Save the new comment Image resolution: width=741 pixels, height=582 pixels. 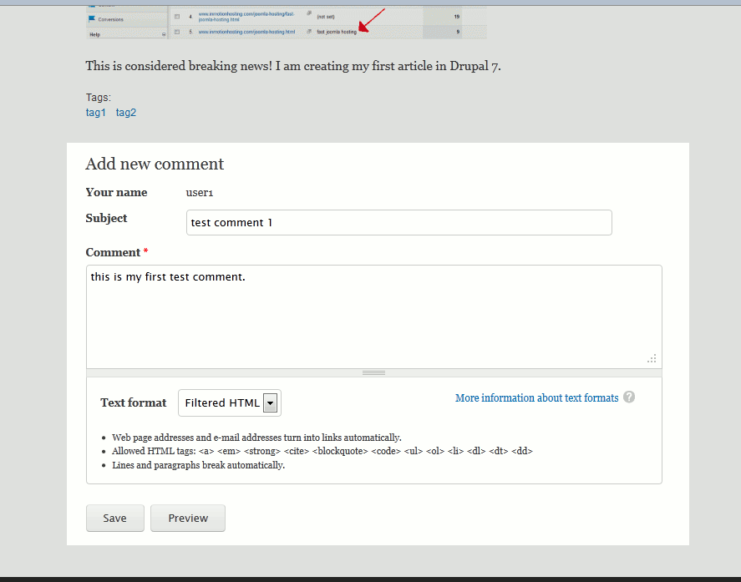pyautogui.click(x=114, y=518)
